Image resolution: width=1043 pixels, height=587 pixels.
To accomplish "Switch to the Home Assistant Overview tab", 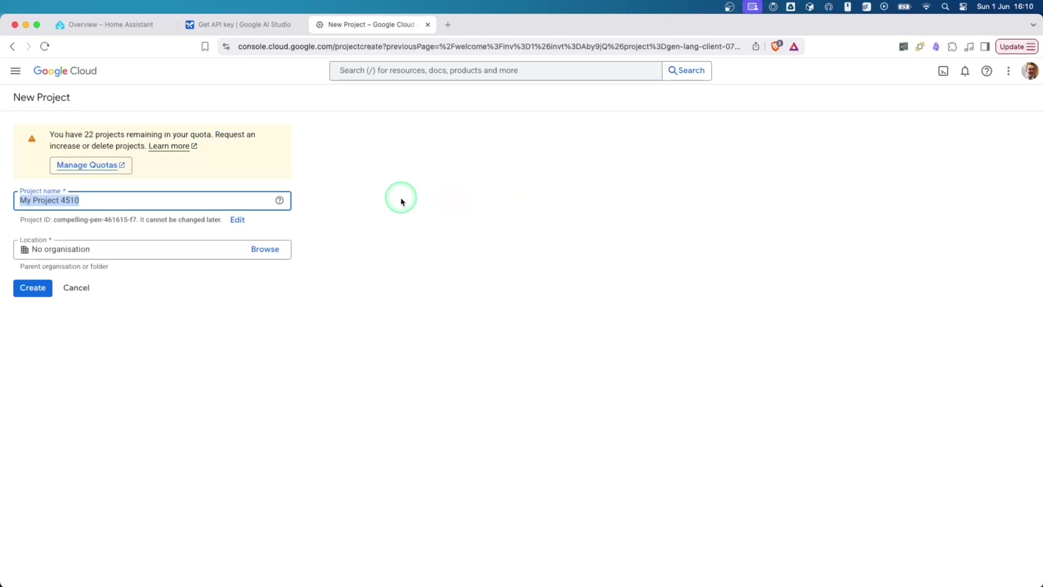I will pyautogui.click(x=111, y=24).
